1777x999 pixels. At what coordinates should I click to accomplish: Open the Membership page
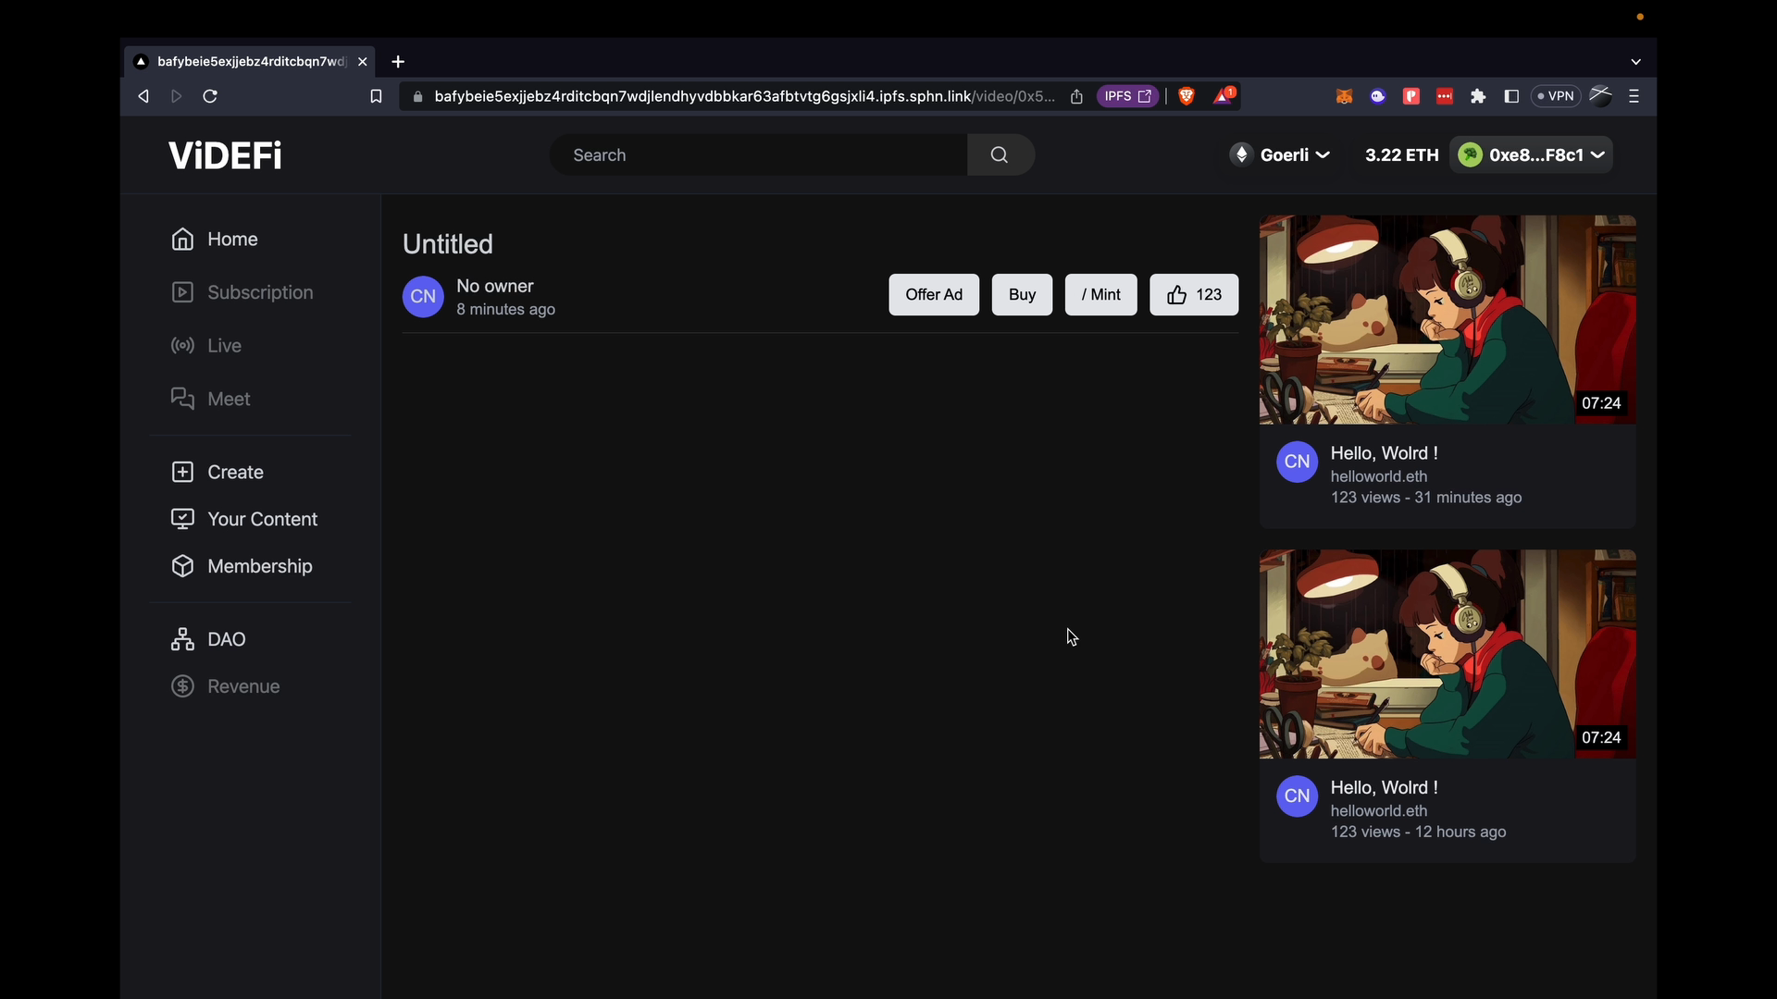[x=242, y=566]
